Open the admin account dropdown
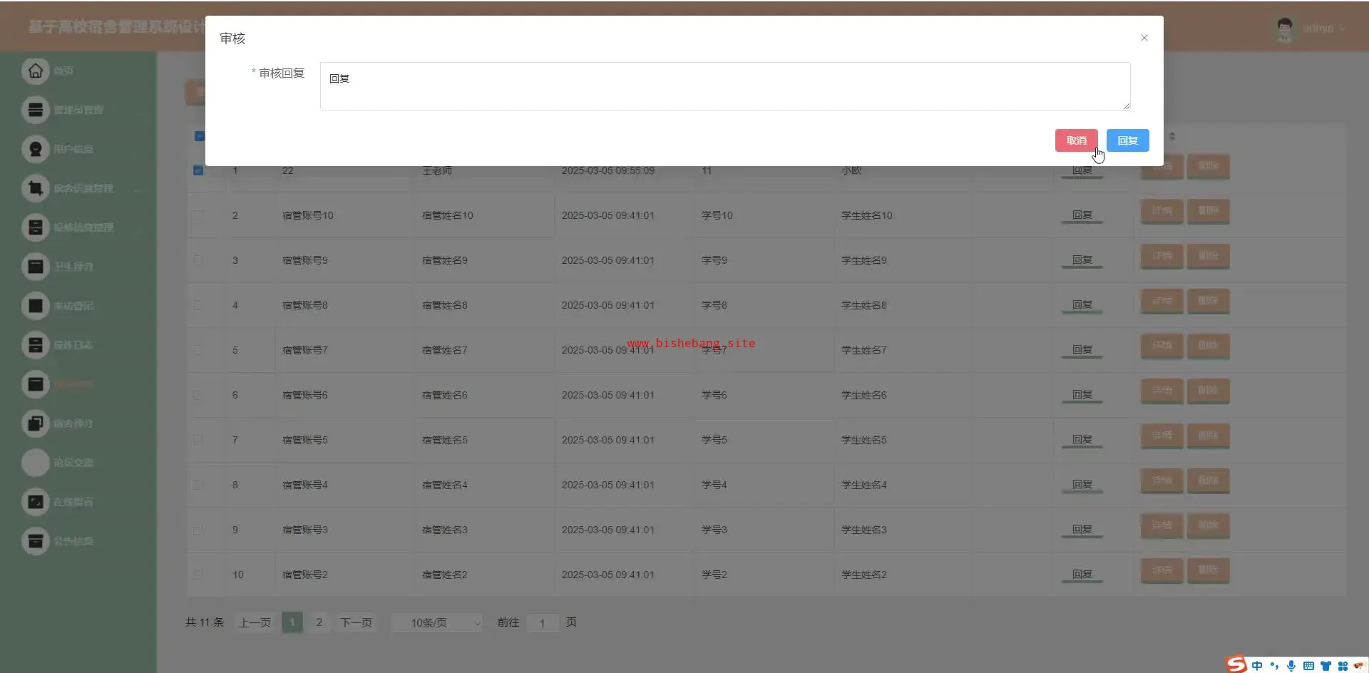 click(x=1323, y=29)
